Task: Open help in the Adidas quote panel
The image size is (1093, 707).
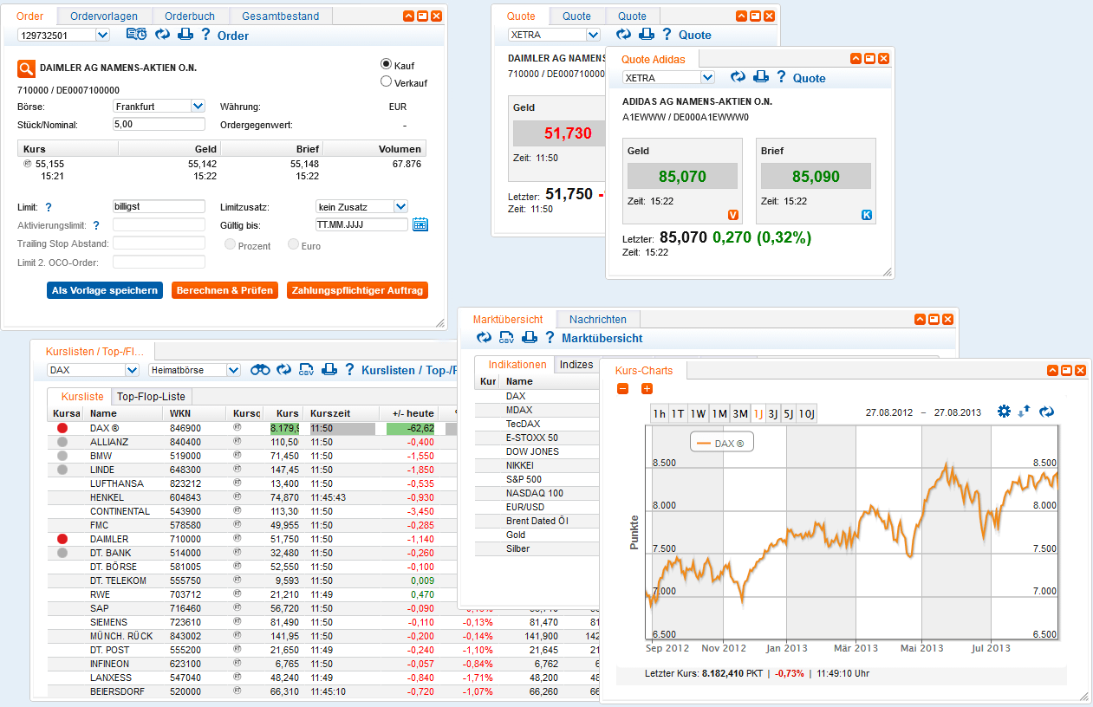Action: 781,77
